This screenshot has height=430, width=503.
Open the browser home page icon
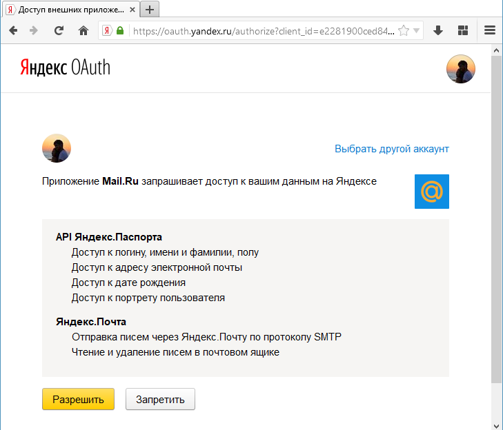(x=83, y=31)
